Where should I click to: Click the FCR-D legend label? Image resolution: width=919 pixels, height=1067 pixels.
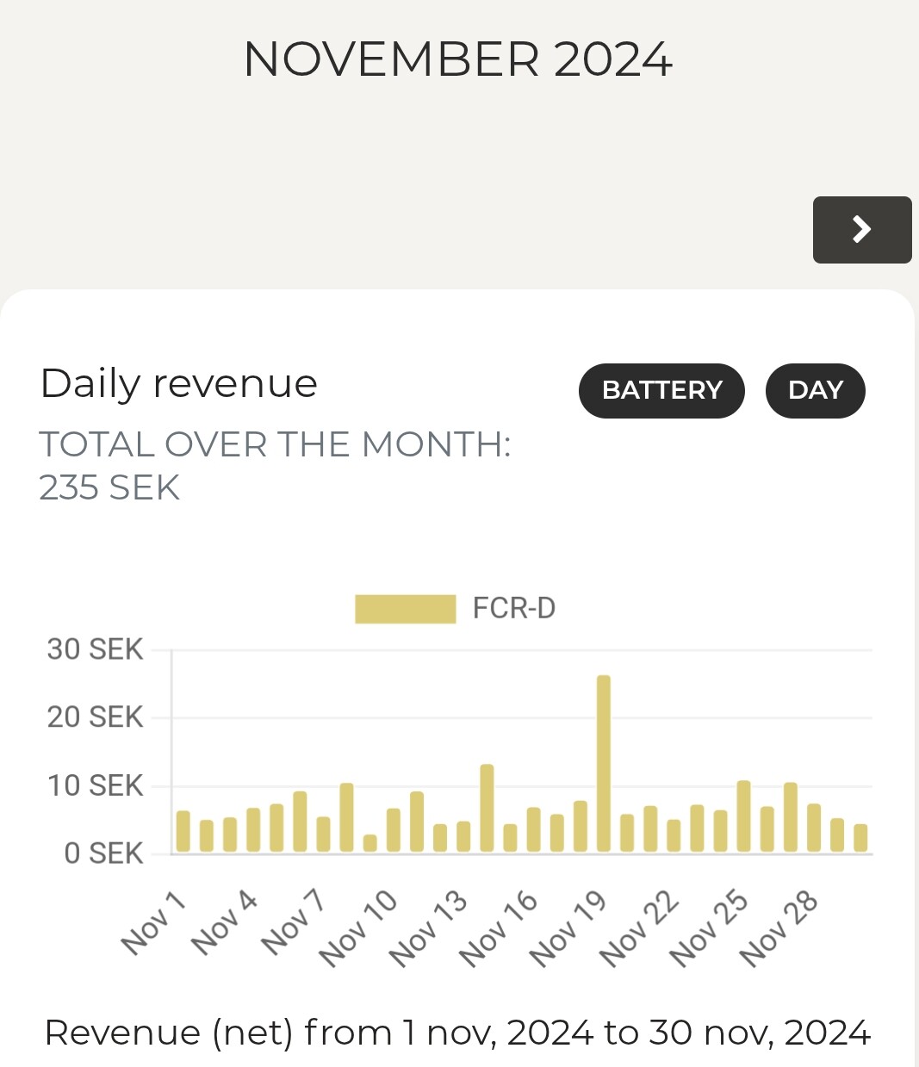point(514,609)
